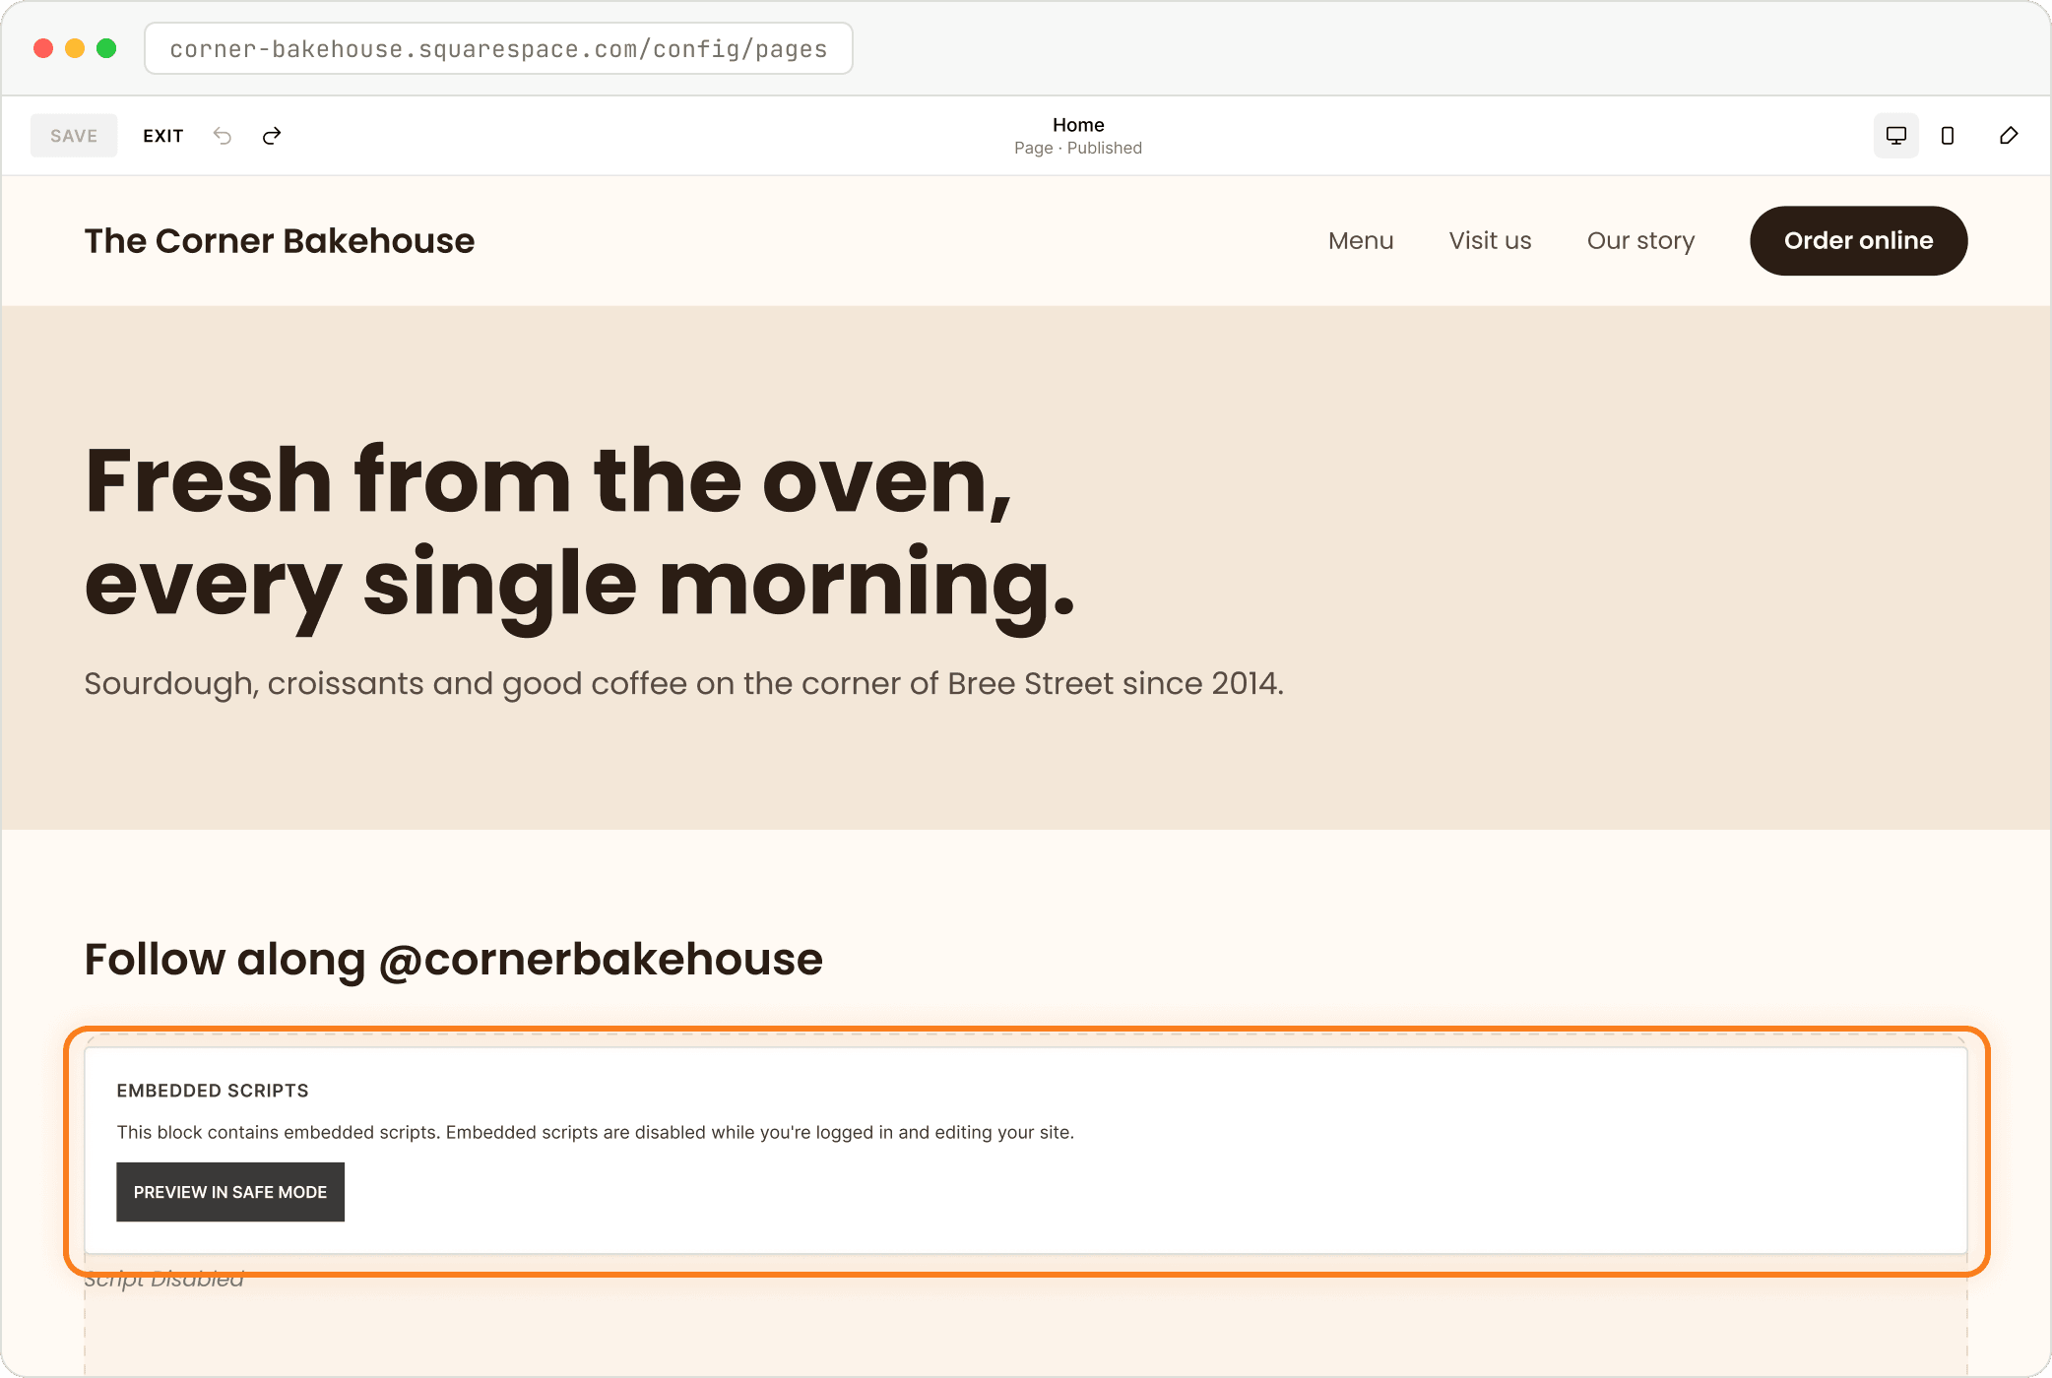Open site styles paintbrush icon
Image resolution: width=2052 pixels, height=1378 pixels.
pos(2009,136)
